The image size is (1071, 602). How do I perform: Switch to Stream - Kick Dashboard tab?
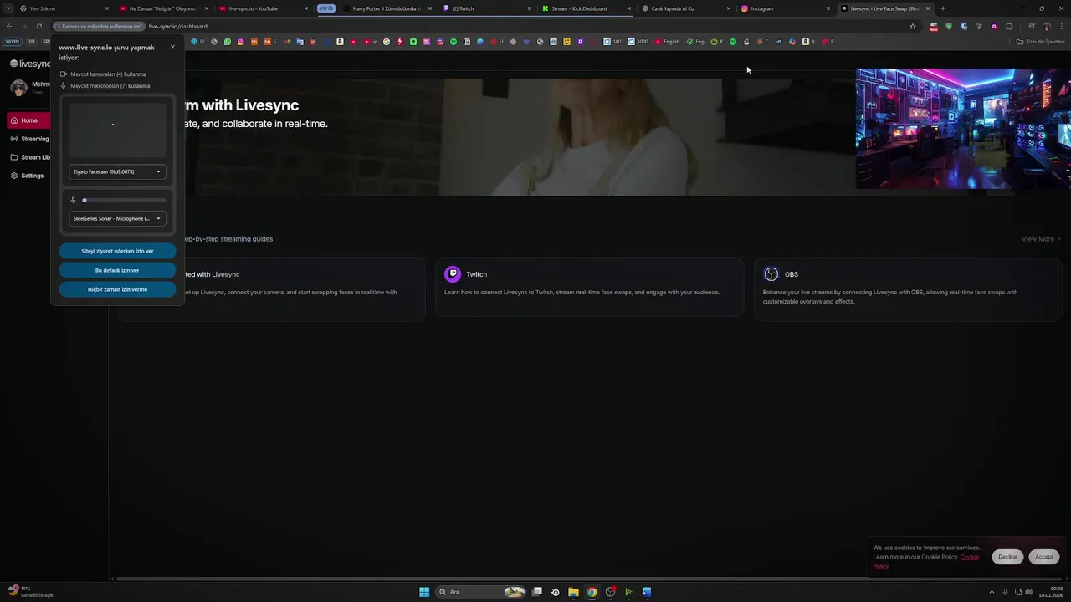(x=586, y=8)
